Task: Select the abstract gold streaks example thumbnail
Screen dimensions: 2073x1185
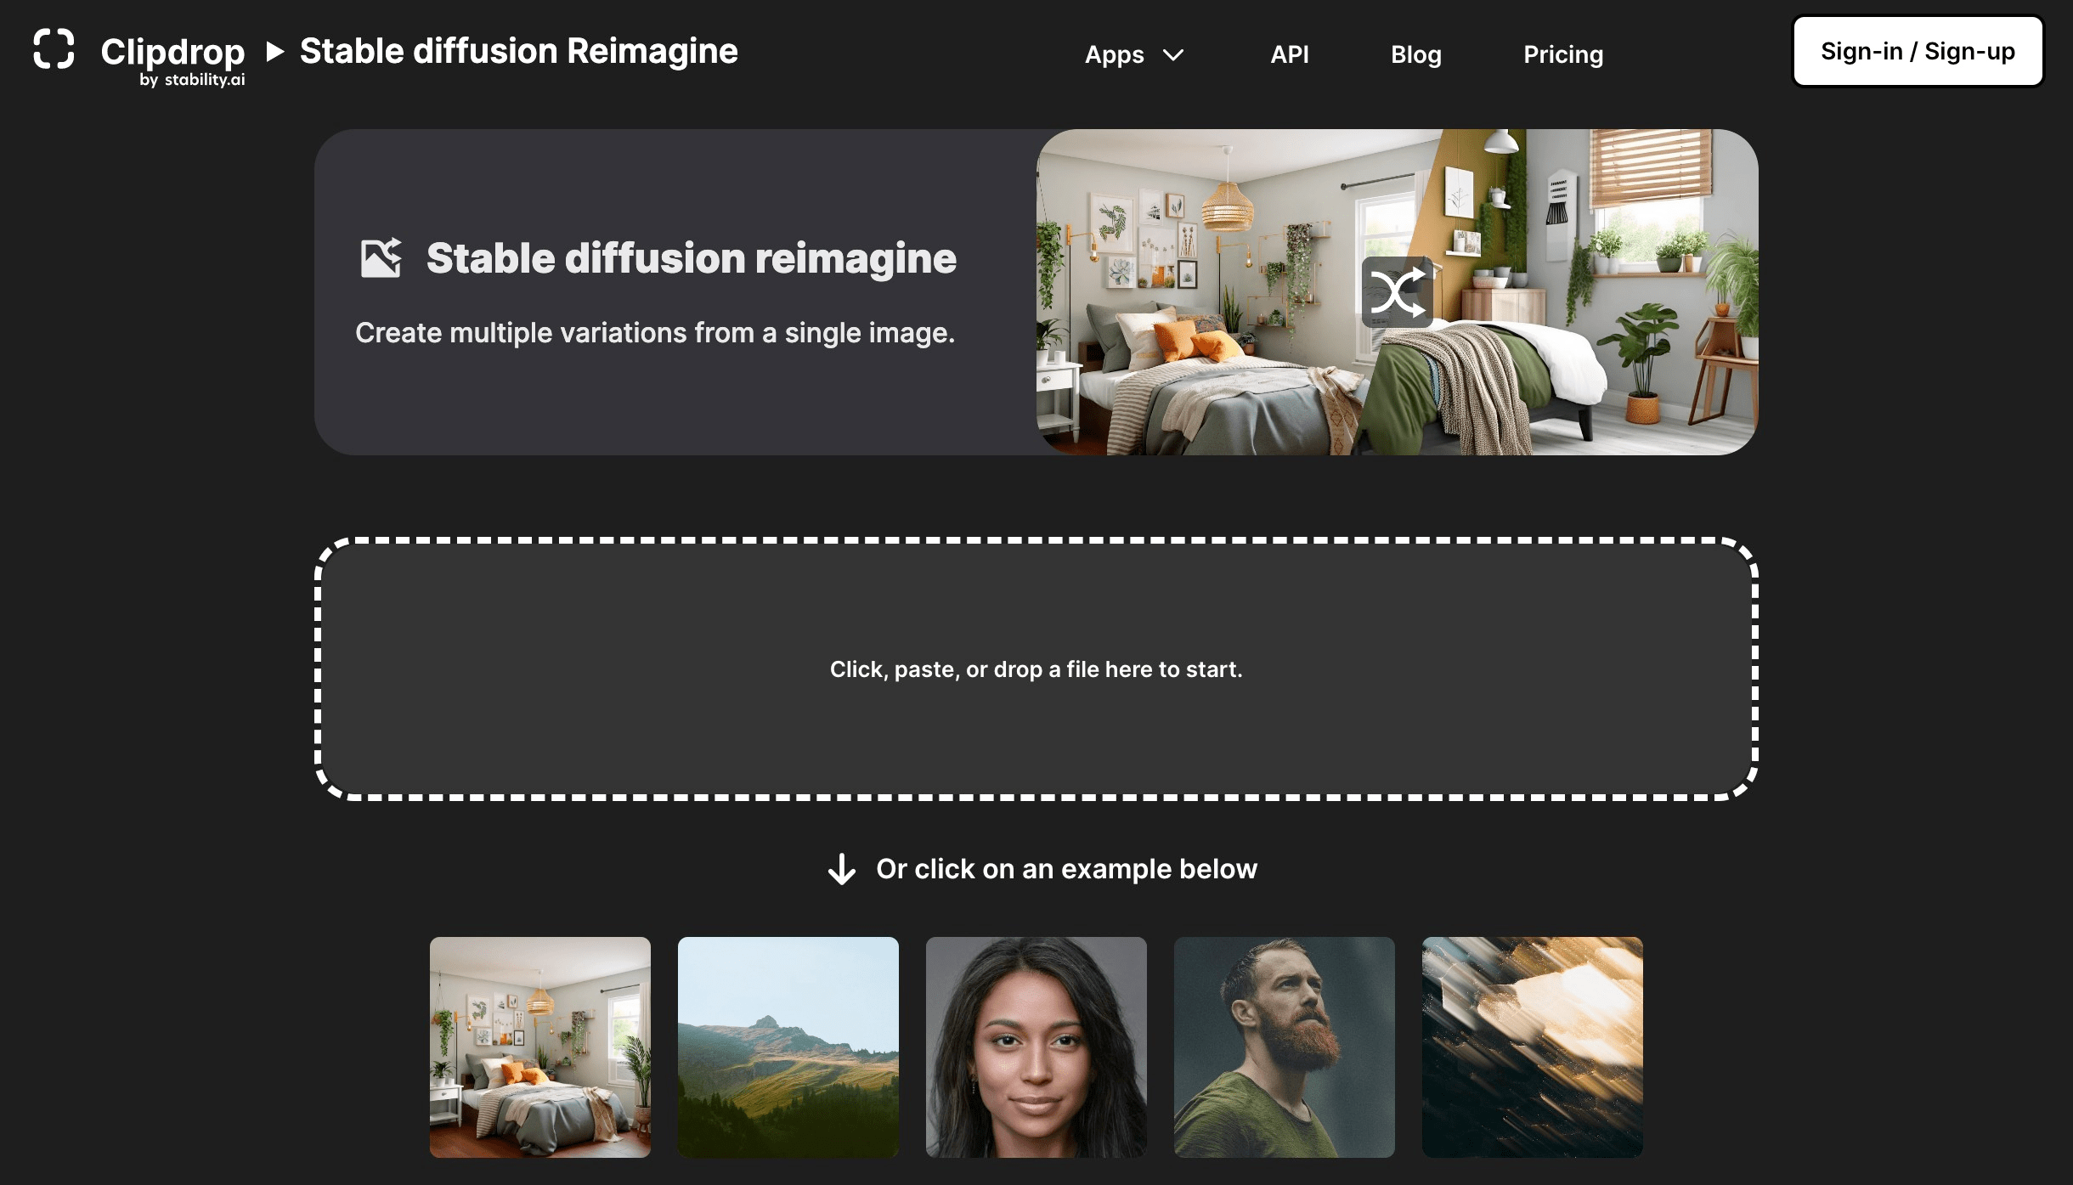Action: tap(1533, 1047)
